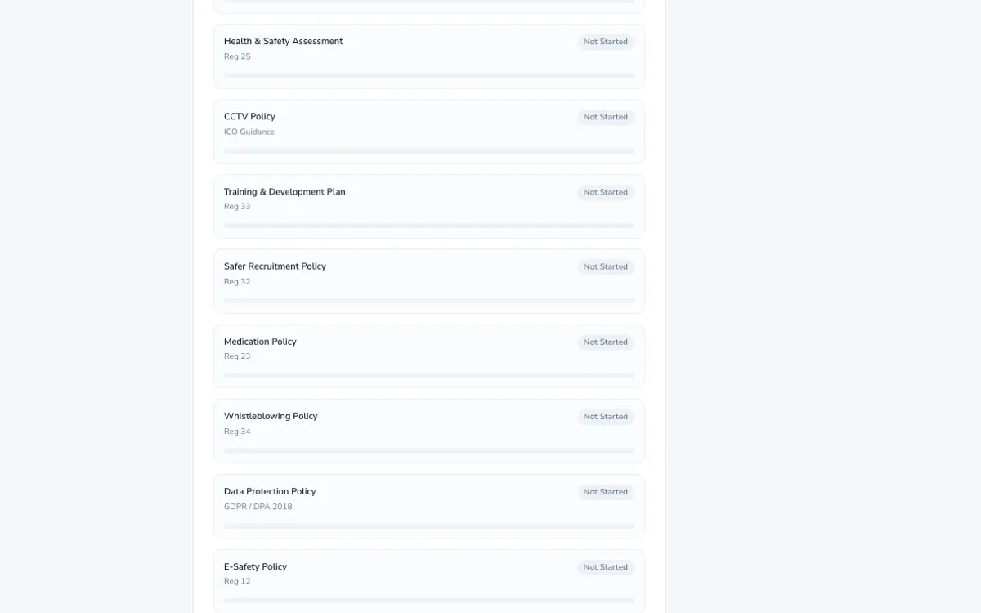Click the CCTV Policy Not Started badge
This screenshot has height=613, width=981.
pos(605,117)
